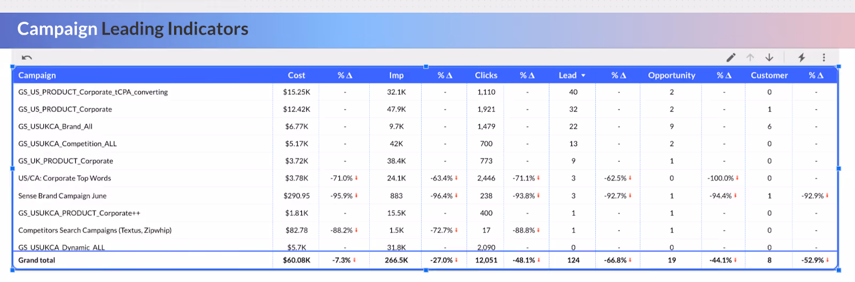Click the $290.95 cost cell
The width and height of the screenshot is (855, 282).
(x=297, y=196)
